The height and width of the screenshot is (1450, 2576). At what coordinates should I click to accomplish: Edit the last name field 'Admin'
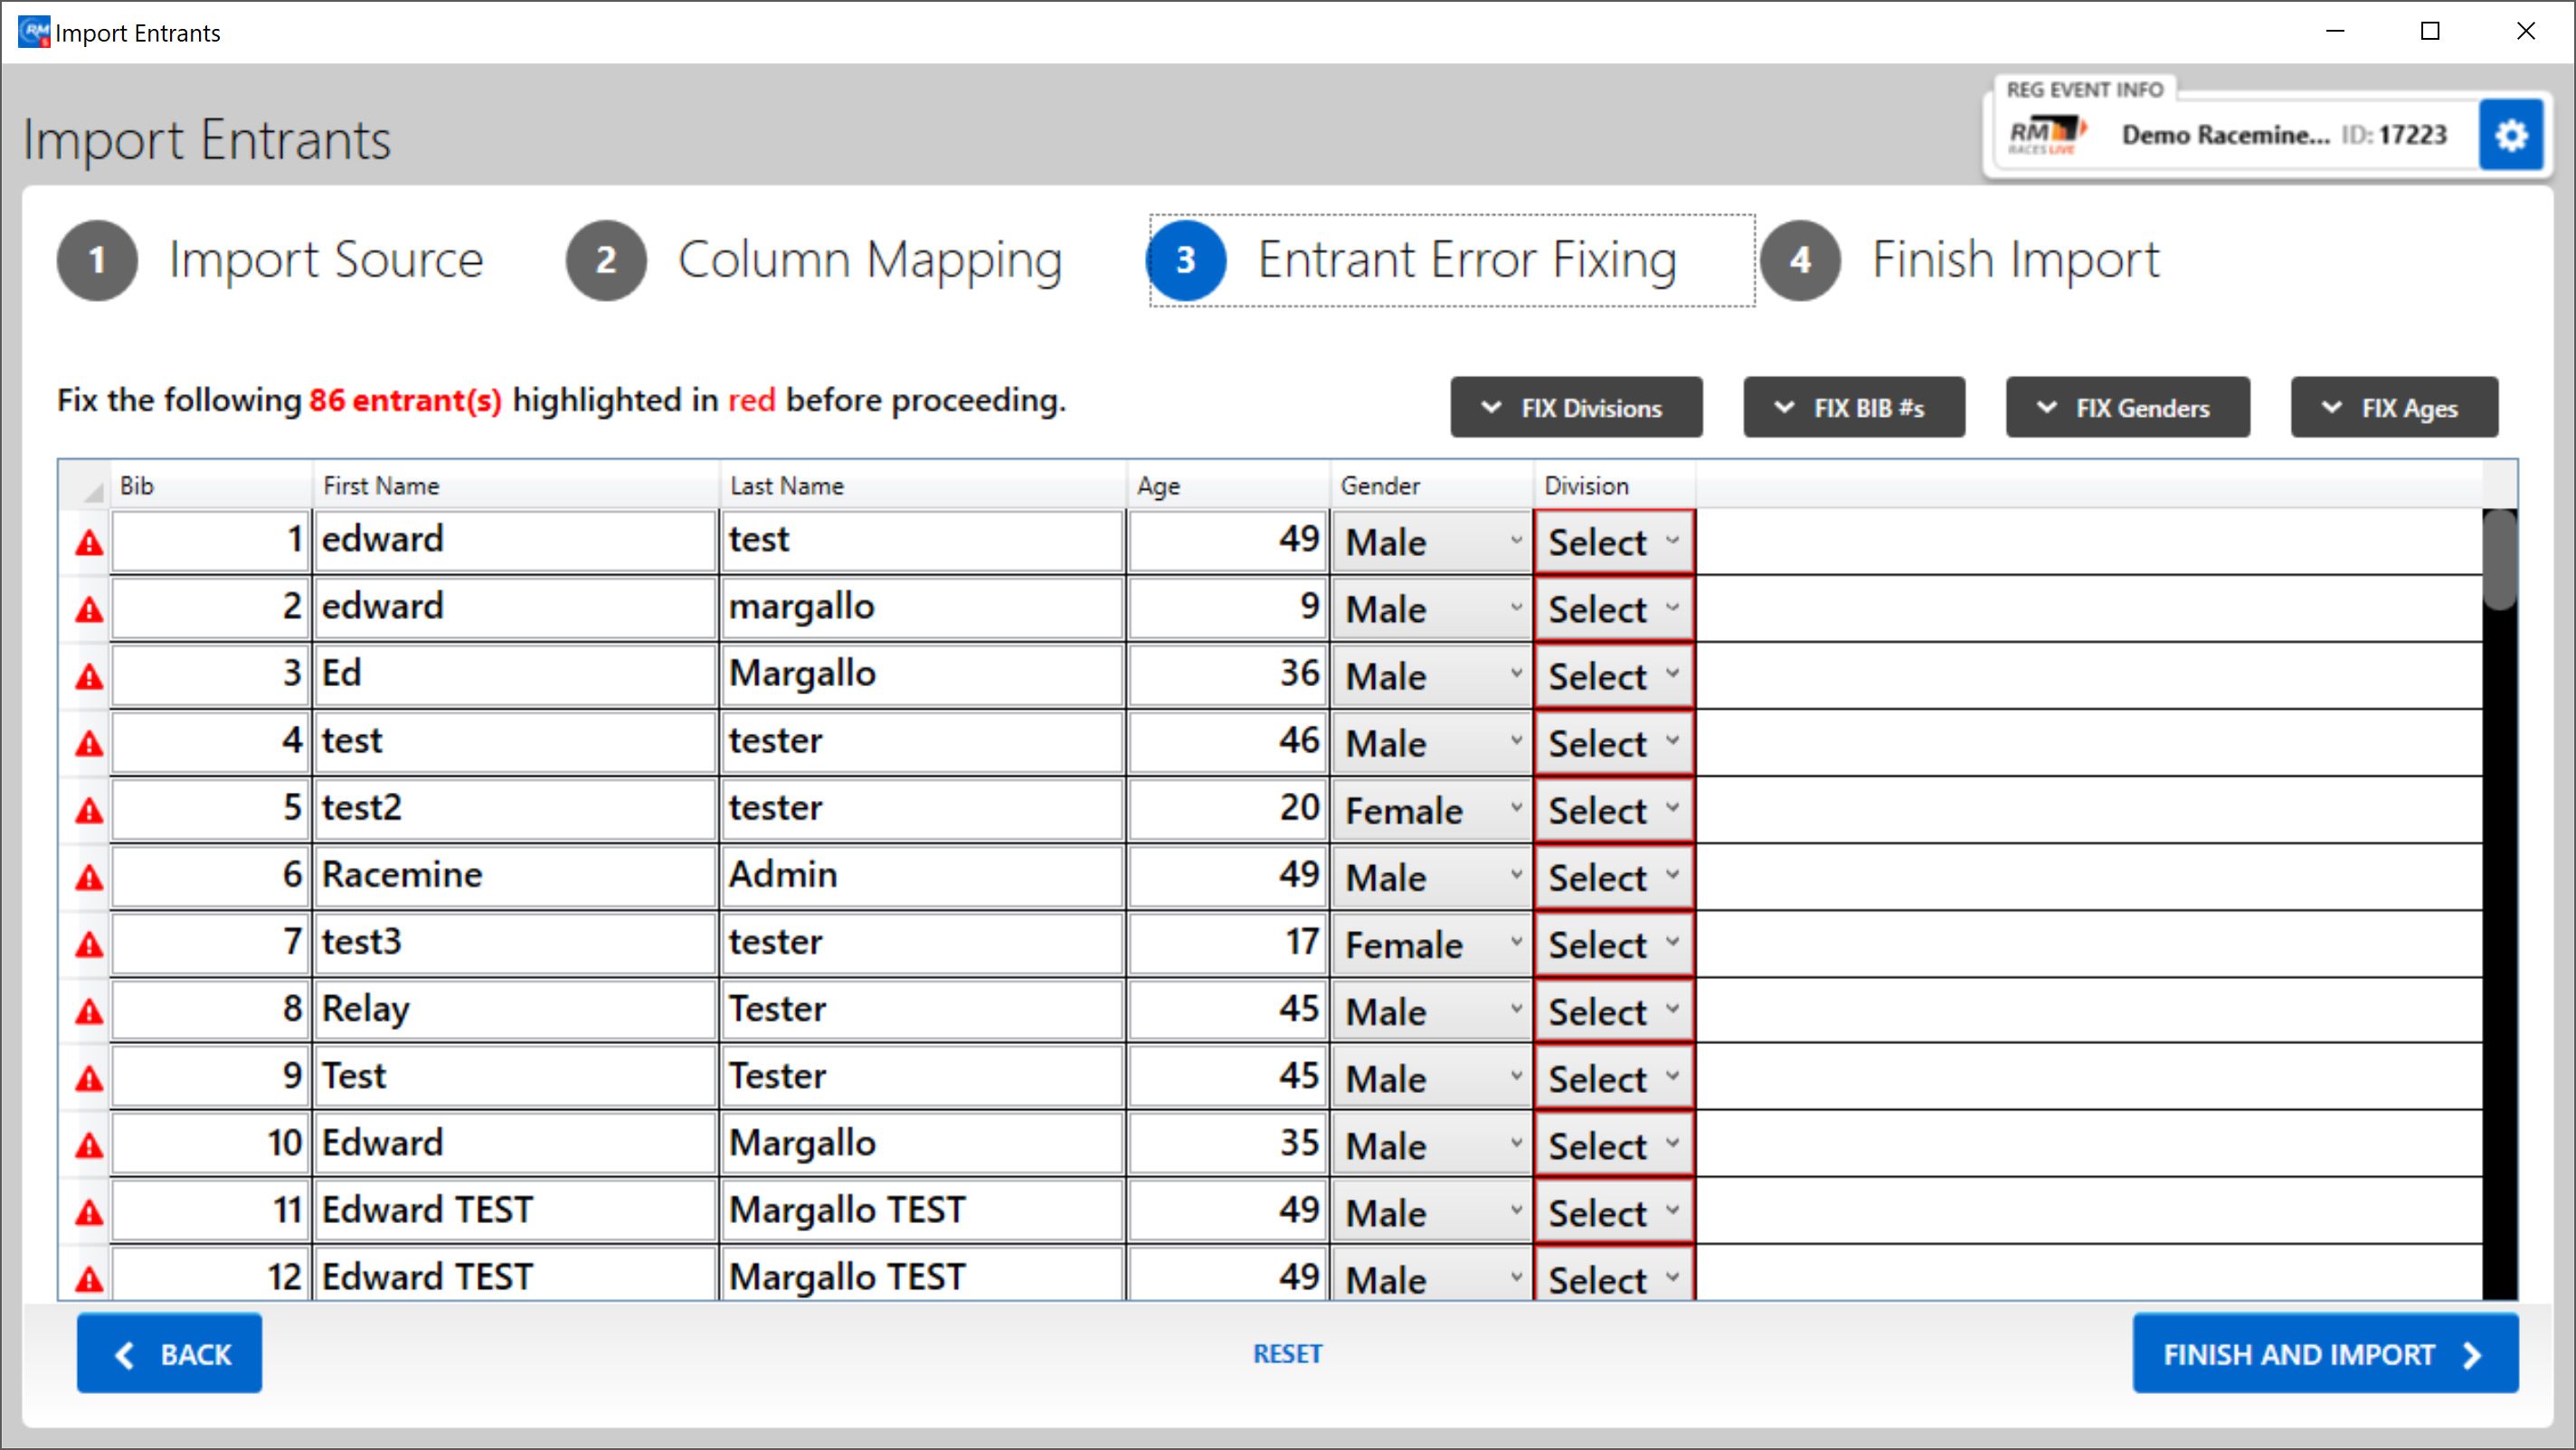pyautogui.click(x=923, y=875)
